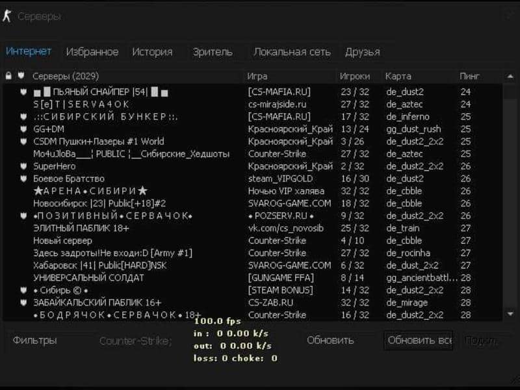
Task: Select Mo4uJloBa PUBLIC Сибирские_Хедшоты server
Action: (x=131, y=154)
